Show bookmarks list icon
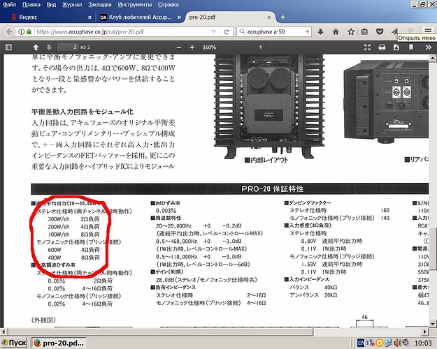Image resolution: width=437 pixels, height=349 pixels. coord(364,31)
